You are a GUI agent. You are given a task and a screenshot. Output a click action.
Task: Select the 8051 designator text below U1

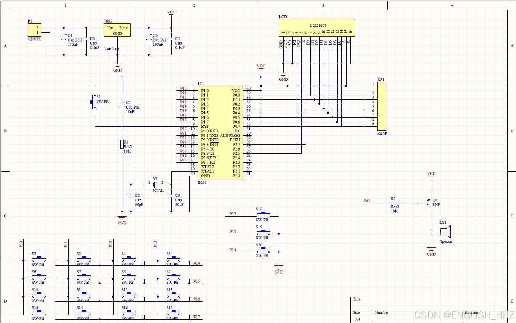pos(203,183)
